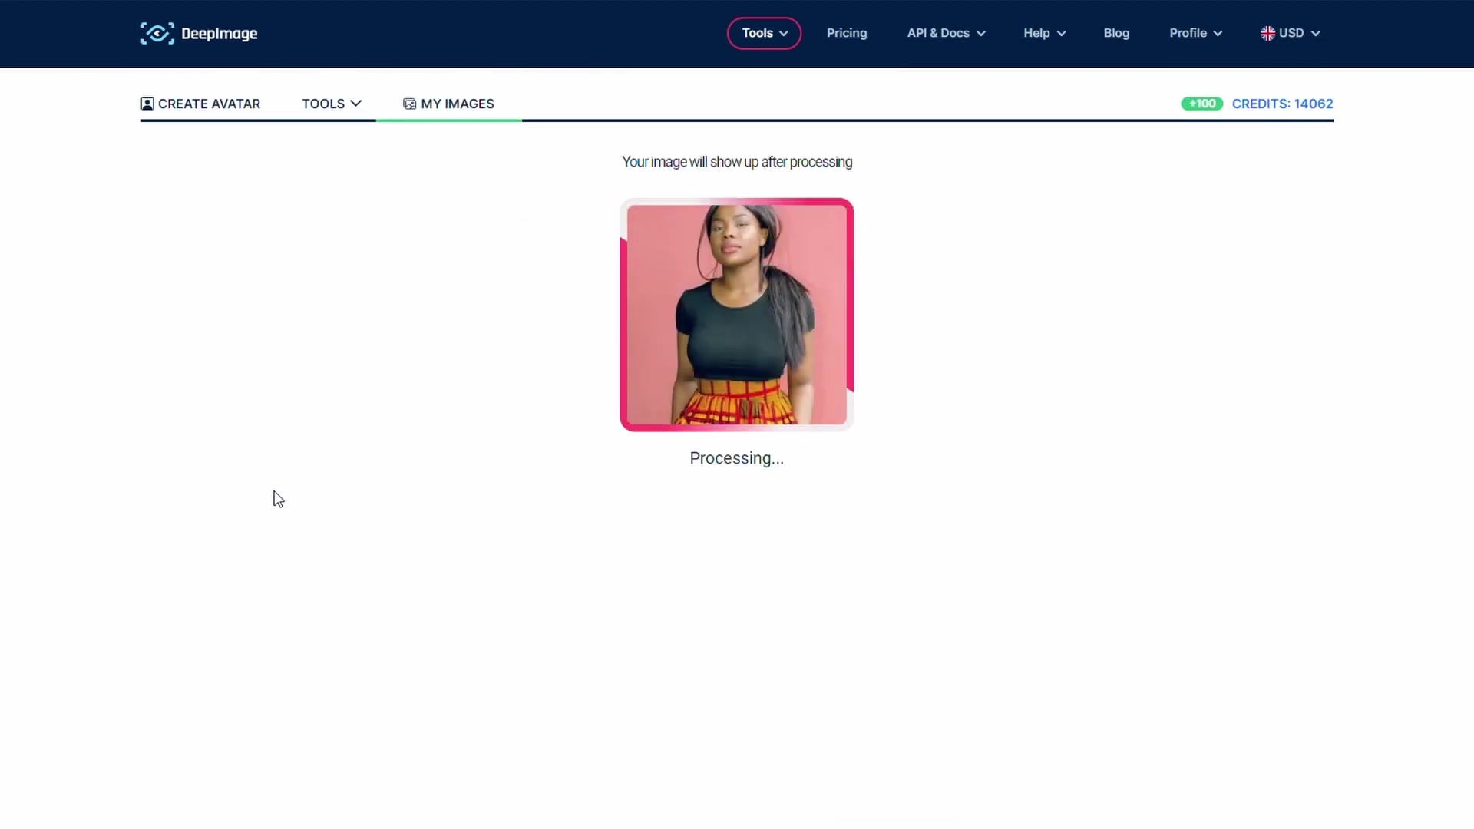Switch to the Create Avatar tab
Screen dimensions: 1474x829
click(x=201, y=104)
